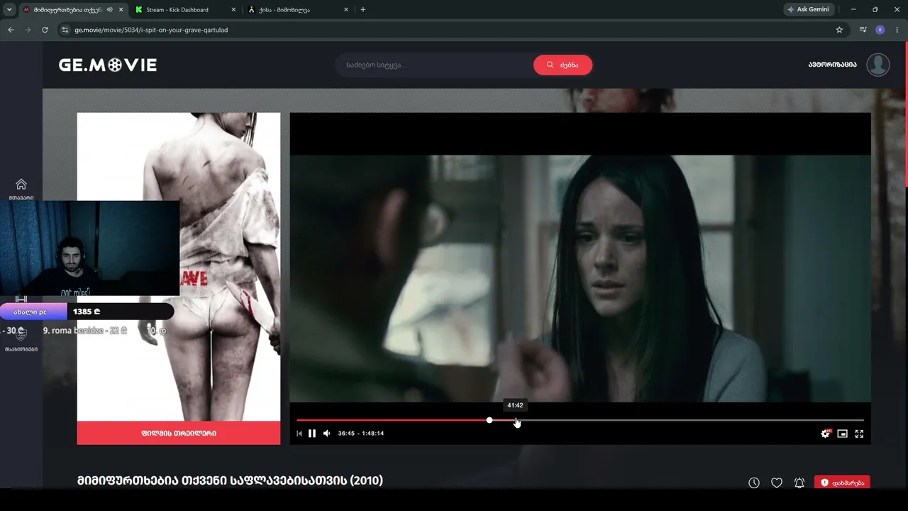Mute audio on the ge.movie tab
908x511 pixels.
click(x=109, y=10)
